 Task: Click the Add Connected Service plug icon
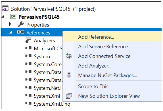(69, 56)
